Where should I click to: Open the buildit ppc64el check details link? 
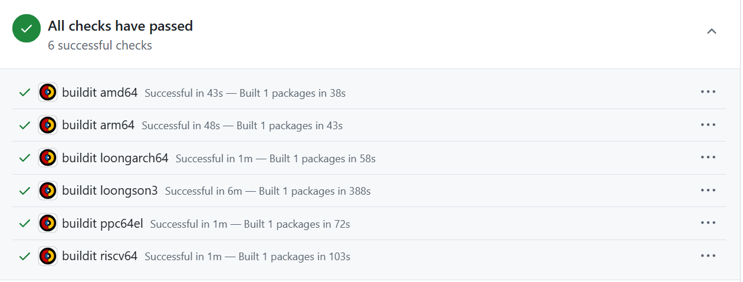[x=103, y=224]
